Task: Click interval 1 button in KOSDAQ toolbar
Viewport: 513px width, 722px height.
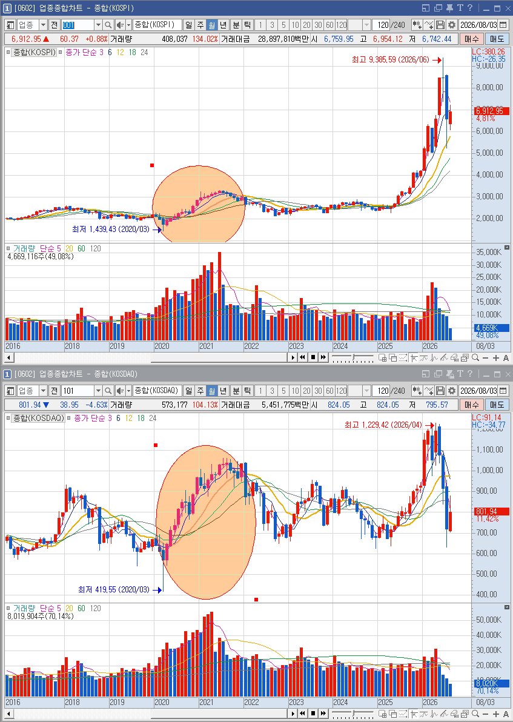Action: click(260, 391)
